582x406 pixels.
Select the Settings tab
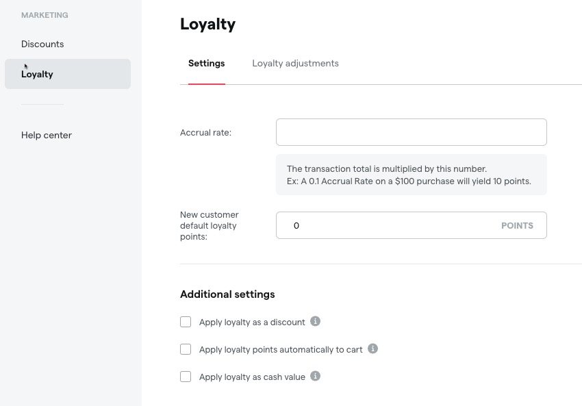click(x=206, y=64)
